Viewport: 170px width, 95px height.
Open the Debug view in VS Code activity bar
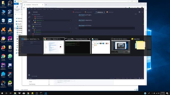click(29, 26)
